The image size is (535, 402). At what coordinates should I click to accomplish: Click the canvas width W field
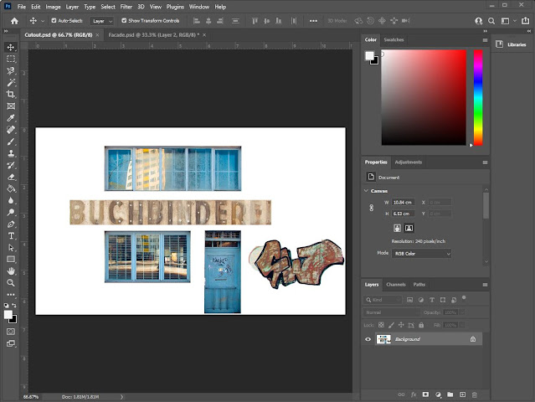(x=403, y=203)
